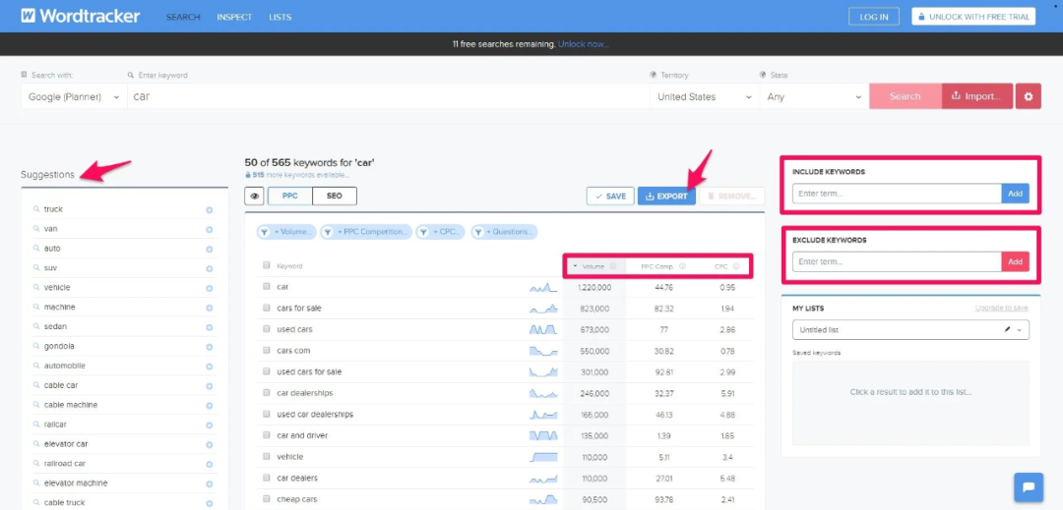
Task: Select the 'car dealerships' row checkbox
Action: (x=267, y=393)
